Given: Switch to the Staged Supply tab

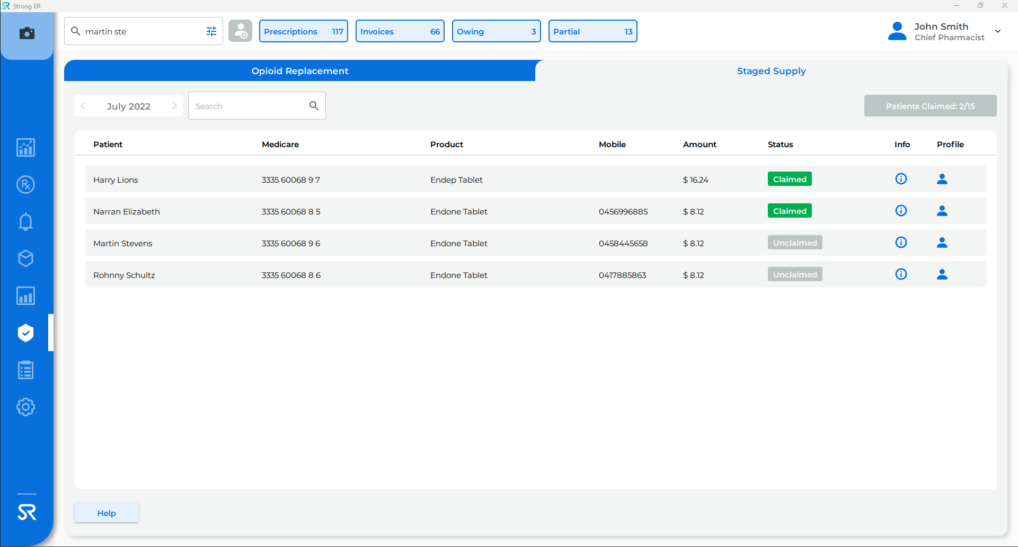Looking at the screenshot, I should [x=771, y=70].
